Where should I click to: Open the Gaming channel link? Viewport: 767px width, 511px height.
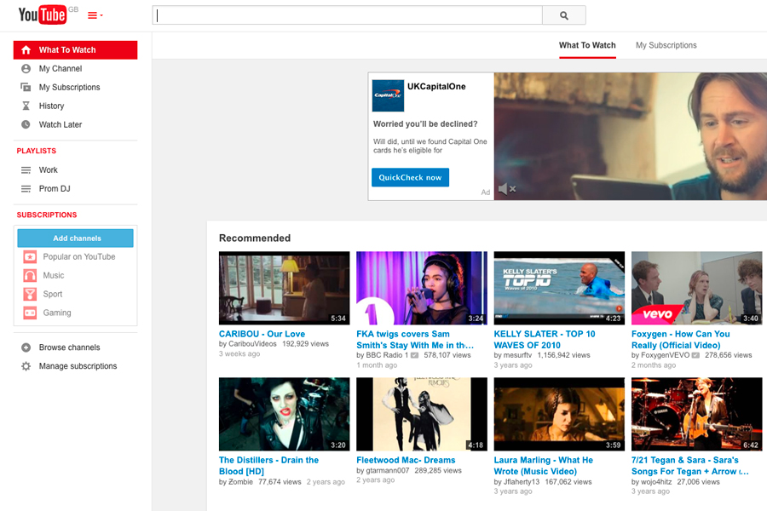click(x=57, y=313)
